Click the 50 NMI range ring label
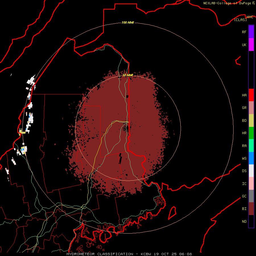Image resolution: width=256 pixels, height=256 pixels. click(128, 75)
